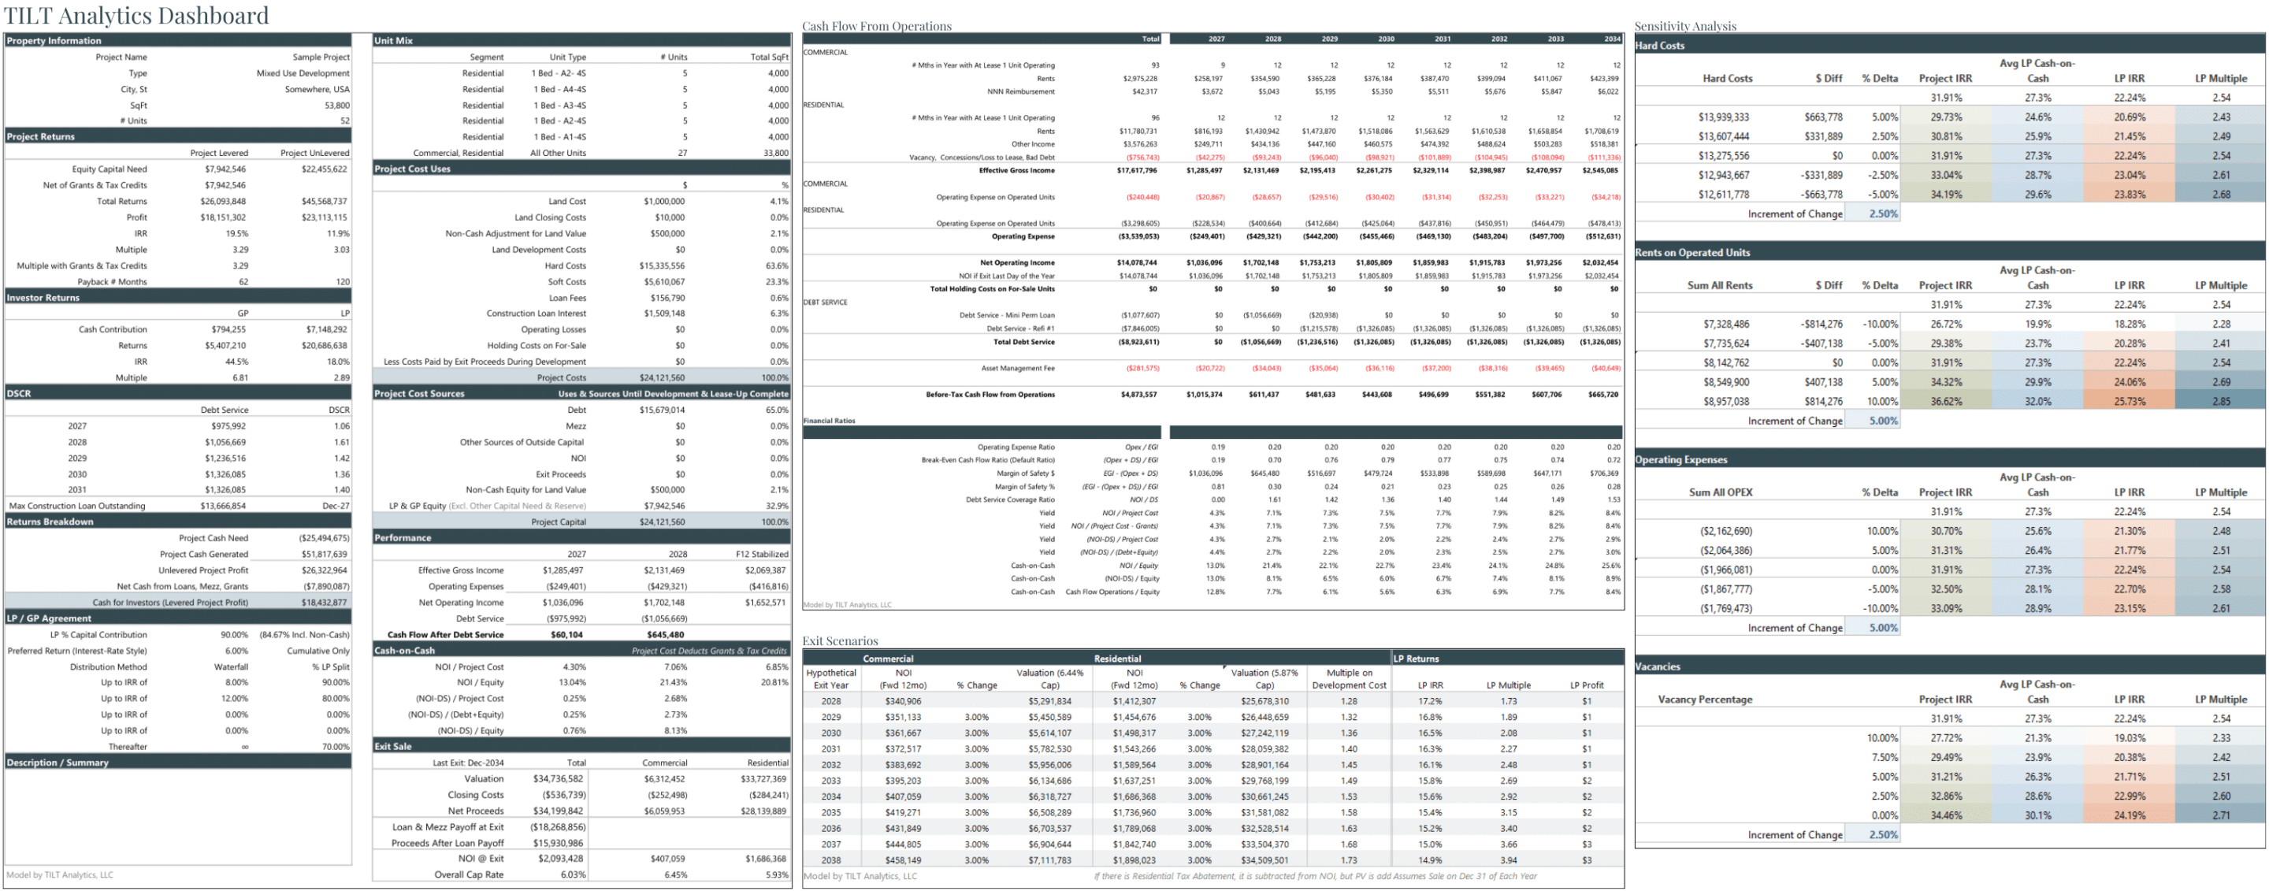Viewport: 2269px width, 891px height.
Task: Select 'Cash for Investors (Levered Project Profit)' row
Action: tap(177, 602)
